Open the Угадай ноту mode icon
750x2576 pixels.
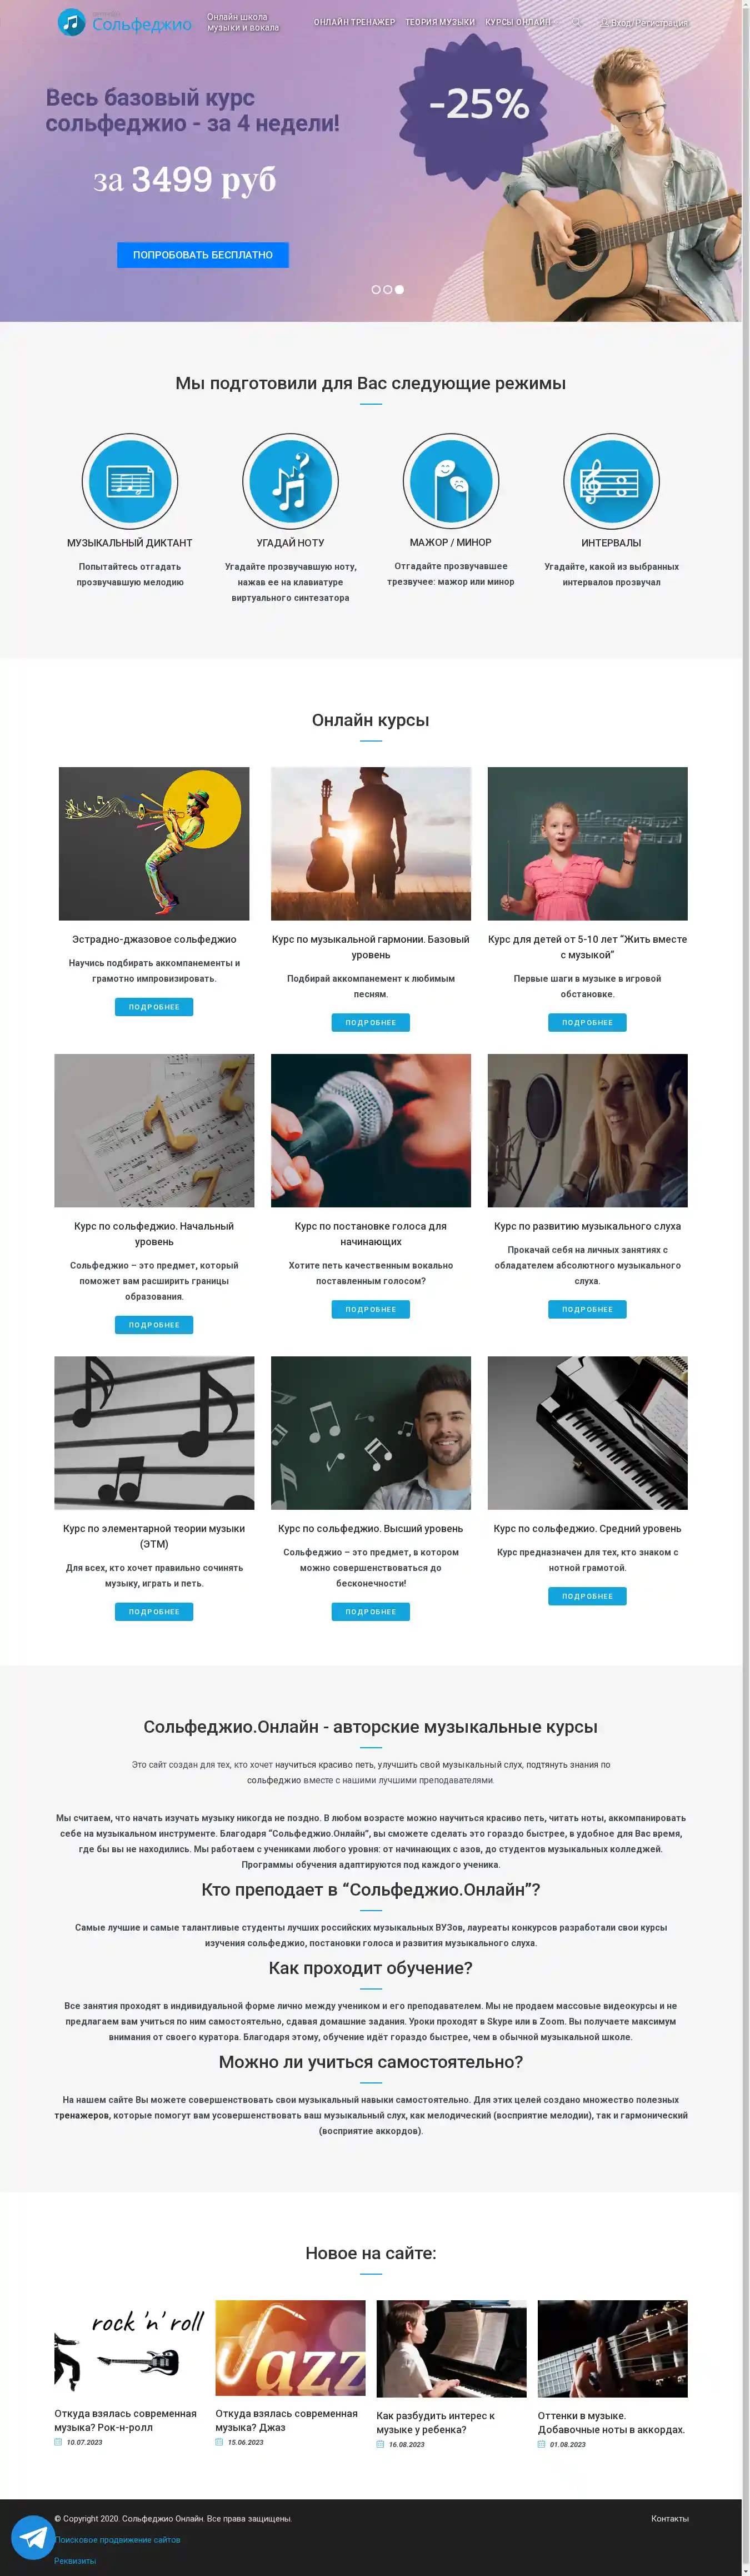pyautogui.click(x=290, y=481)
